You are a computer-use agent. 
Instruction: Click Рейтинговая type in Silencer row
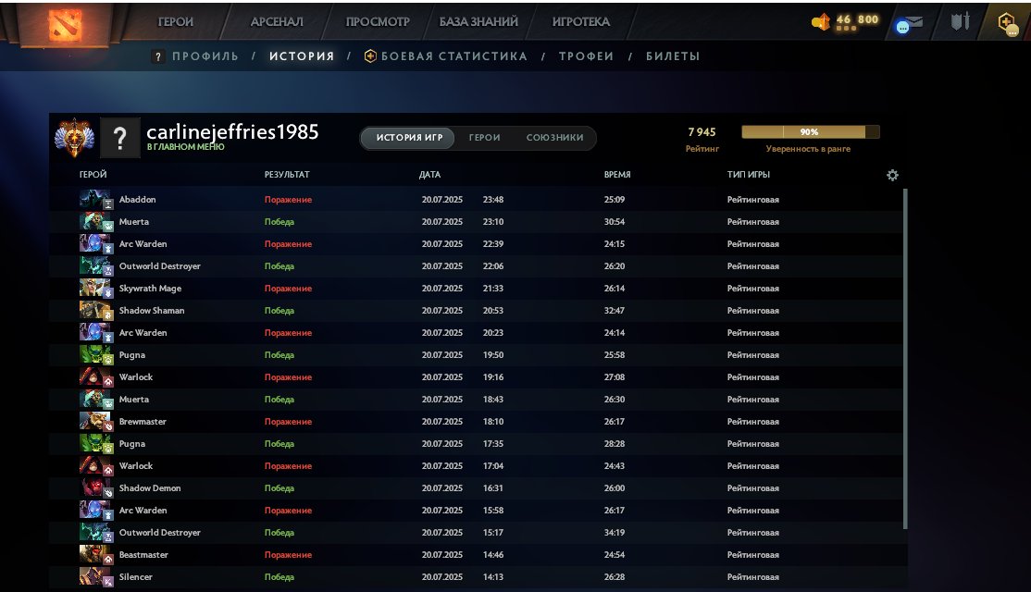(x=752, y=577)
